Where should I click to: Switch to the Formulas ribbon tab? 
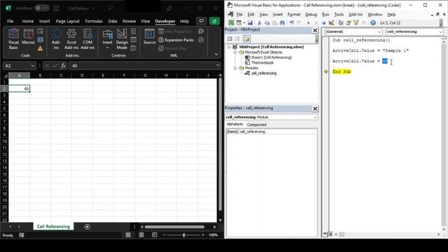click(x=94, y=21)
